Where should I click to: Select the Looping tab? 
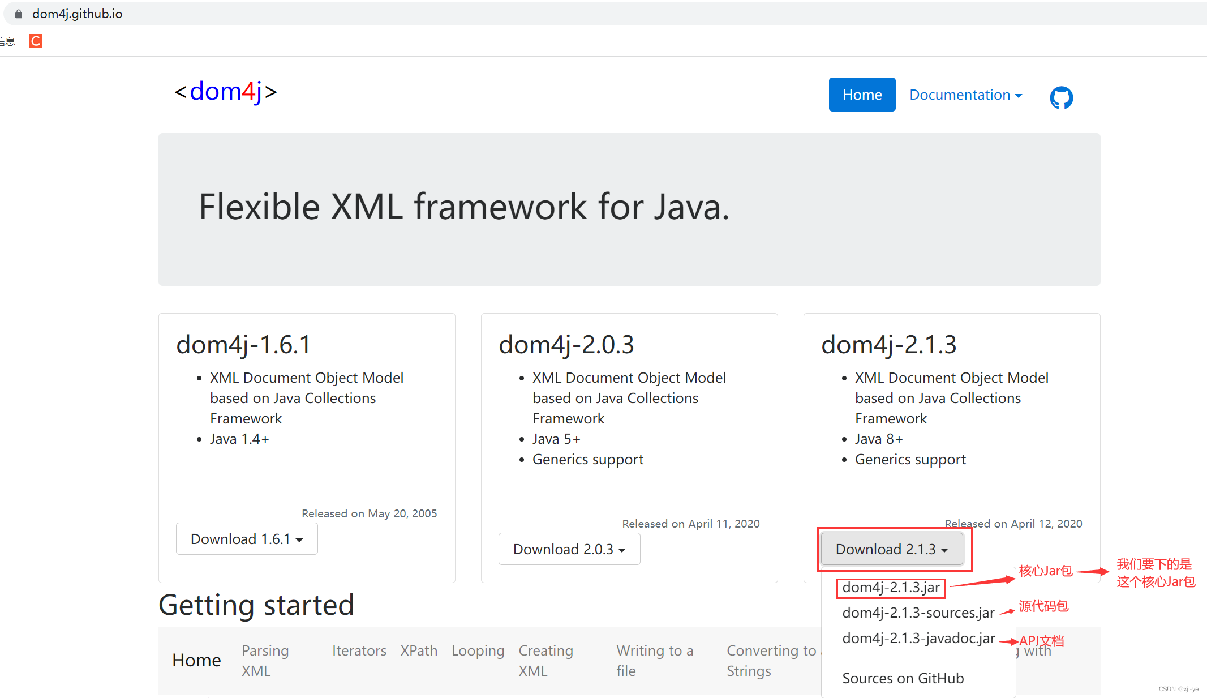(478, 650)
